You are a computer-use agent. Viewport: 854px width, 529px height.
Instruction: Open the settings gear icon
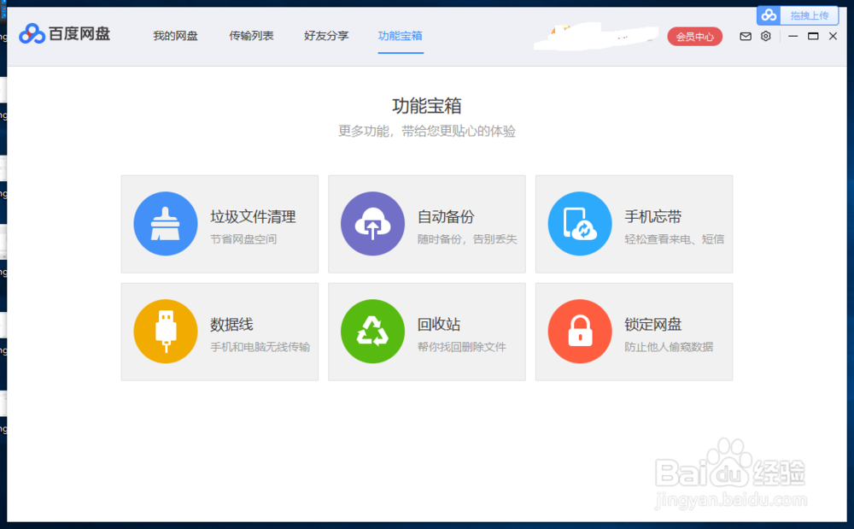pos(765,36)
